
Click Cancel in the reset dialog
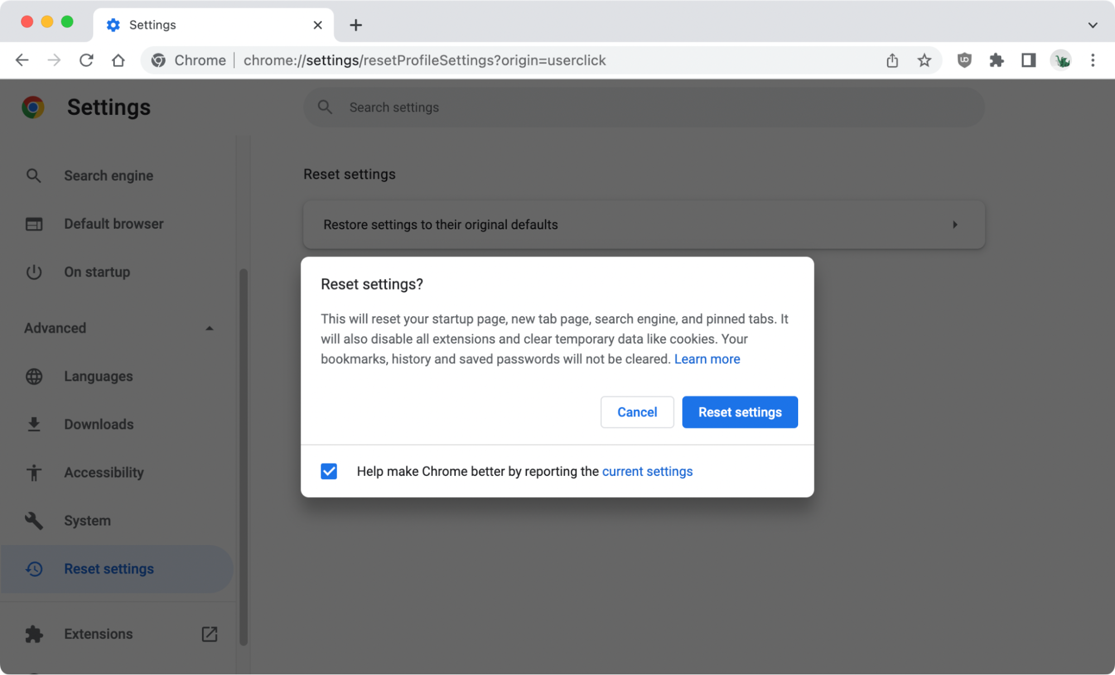[637, 412]
